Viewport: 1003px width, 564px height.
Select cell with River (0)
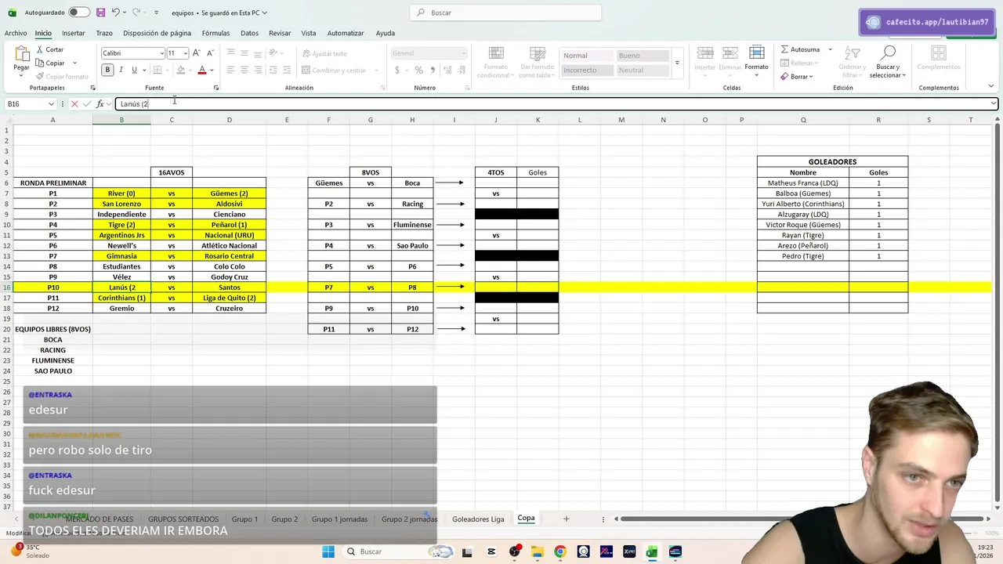coord(121,193)
